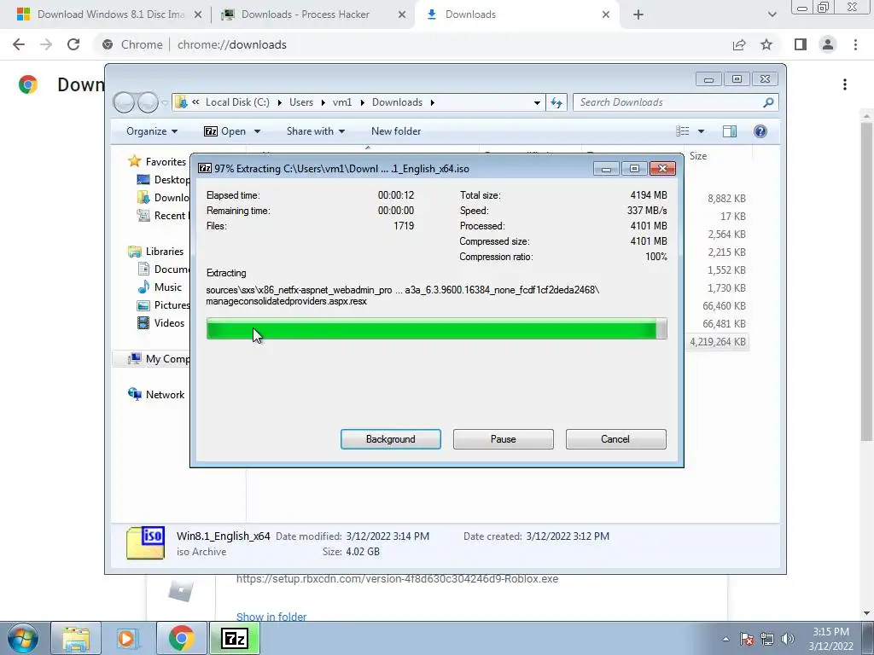Toggle the preview pane icon

click(x=730, y=131)
